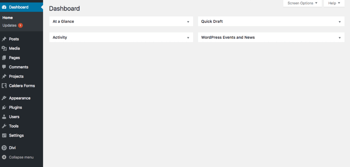Click the Tools wrench icon
This screenshot has height=167, width=350.
point(4,126)
